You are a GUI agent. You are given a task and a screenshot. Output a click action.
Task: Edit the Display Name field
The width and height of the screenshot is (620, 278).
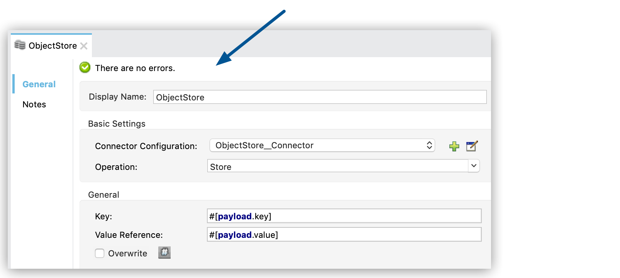320,97
